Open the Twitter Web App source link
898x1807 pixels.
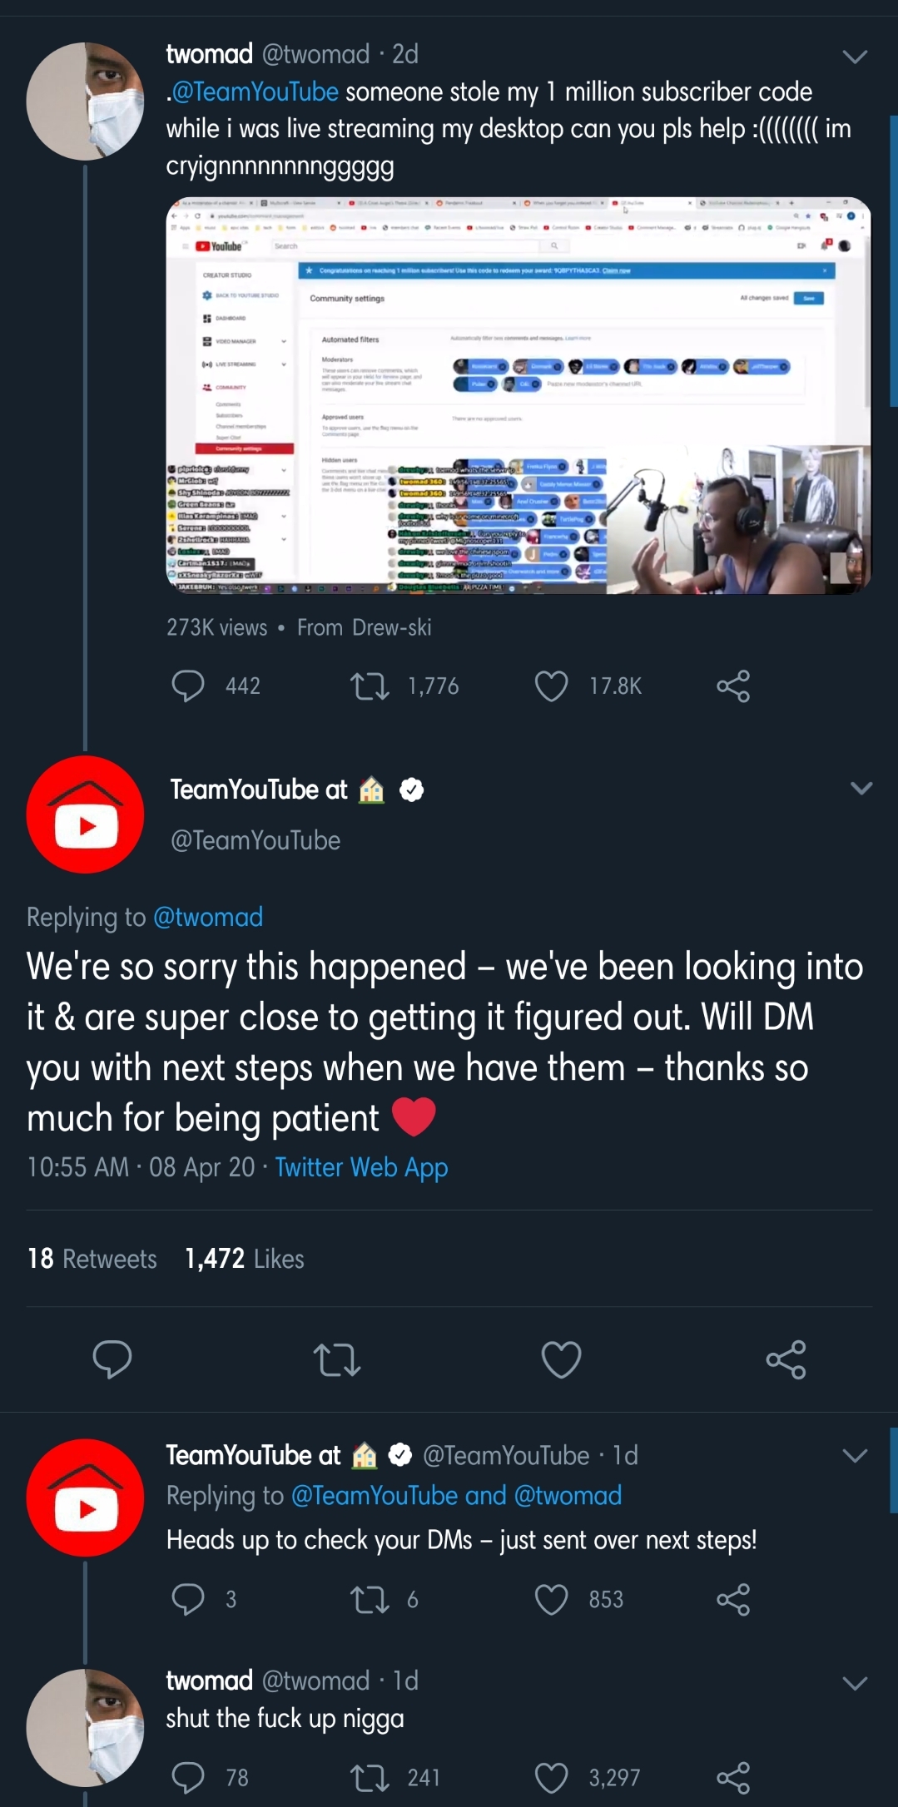coord(361,1167)
